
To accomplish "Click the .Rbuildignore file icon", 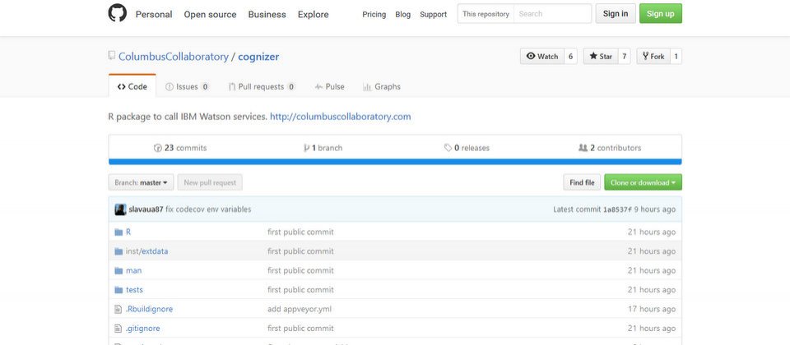I will [x=118, y=310].
